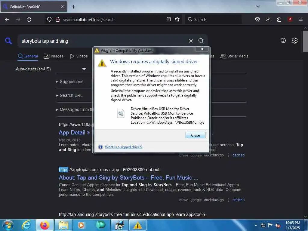This screenshot has width=308, height=231.
Task: Open the 'App Detail »' result link
Action: click(x=74, y=133)
